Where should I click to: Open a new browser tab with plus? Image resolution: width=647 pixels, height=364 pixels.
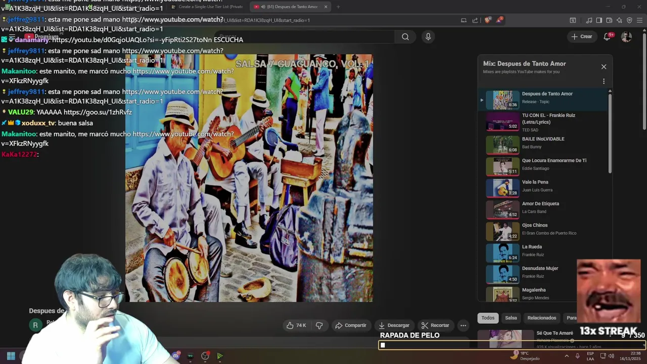click(x=338, y=7)
